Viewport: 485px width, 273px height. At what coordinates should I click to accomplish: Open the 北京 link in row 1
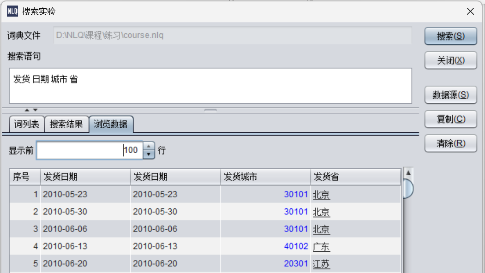pos(321,195)
